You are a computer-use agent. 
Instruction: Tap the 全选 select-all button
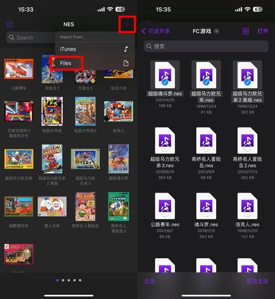(149, 281)
